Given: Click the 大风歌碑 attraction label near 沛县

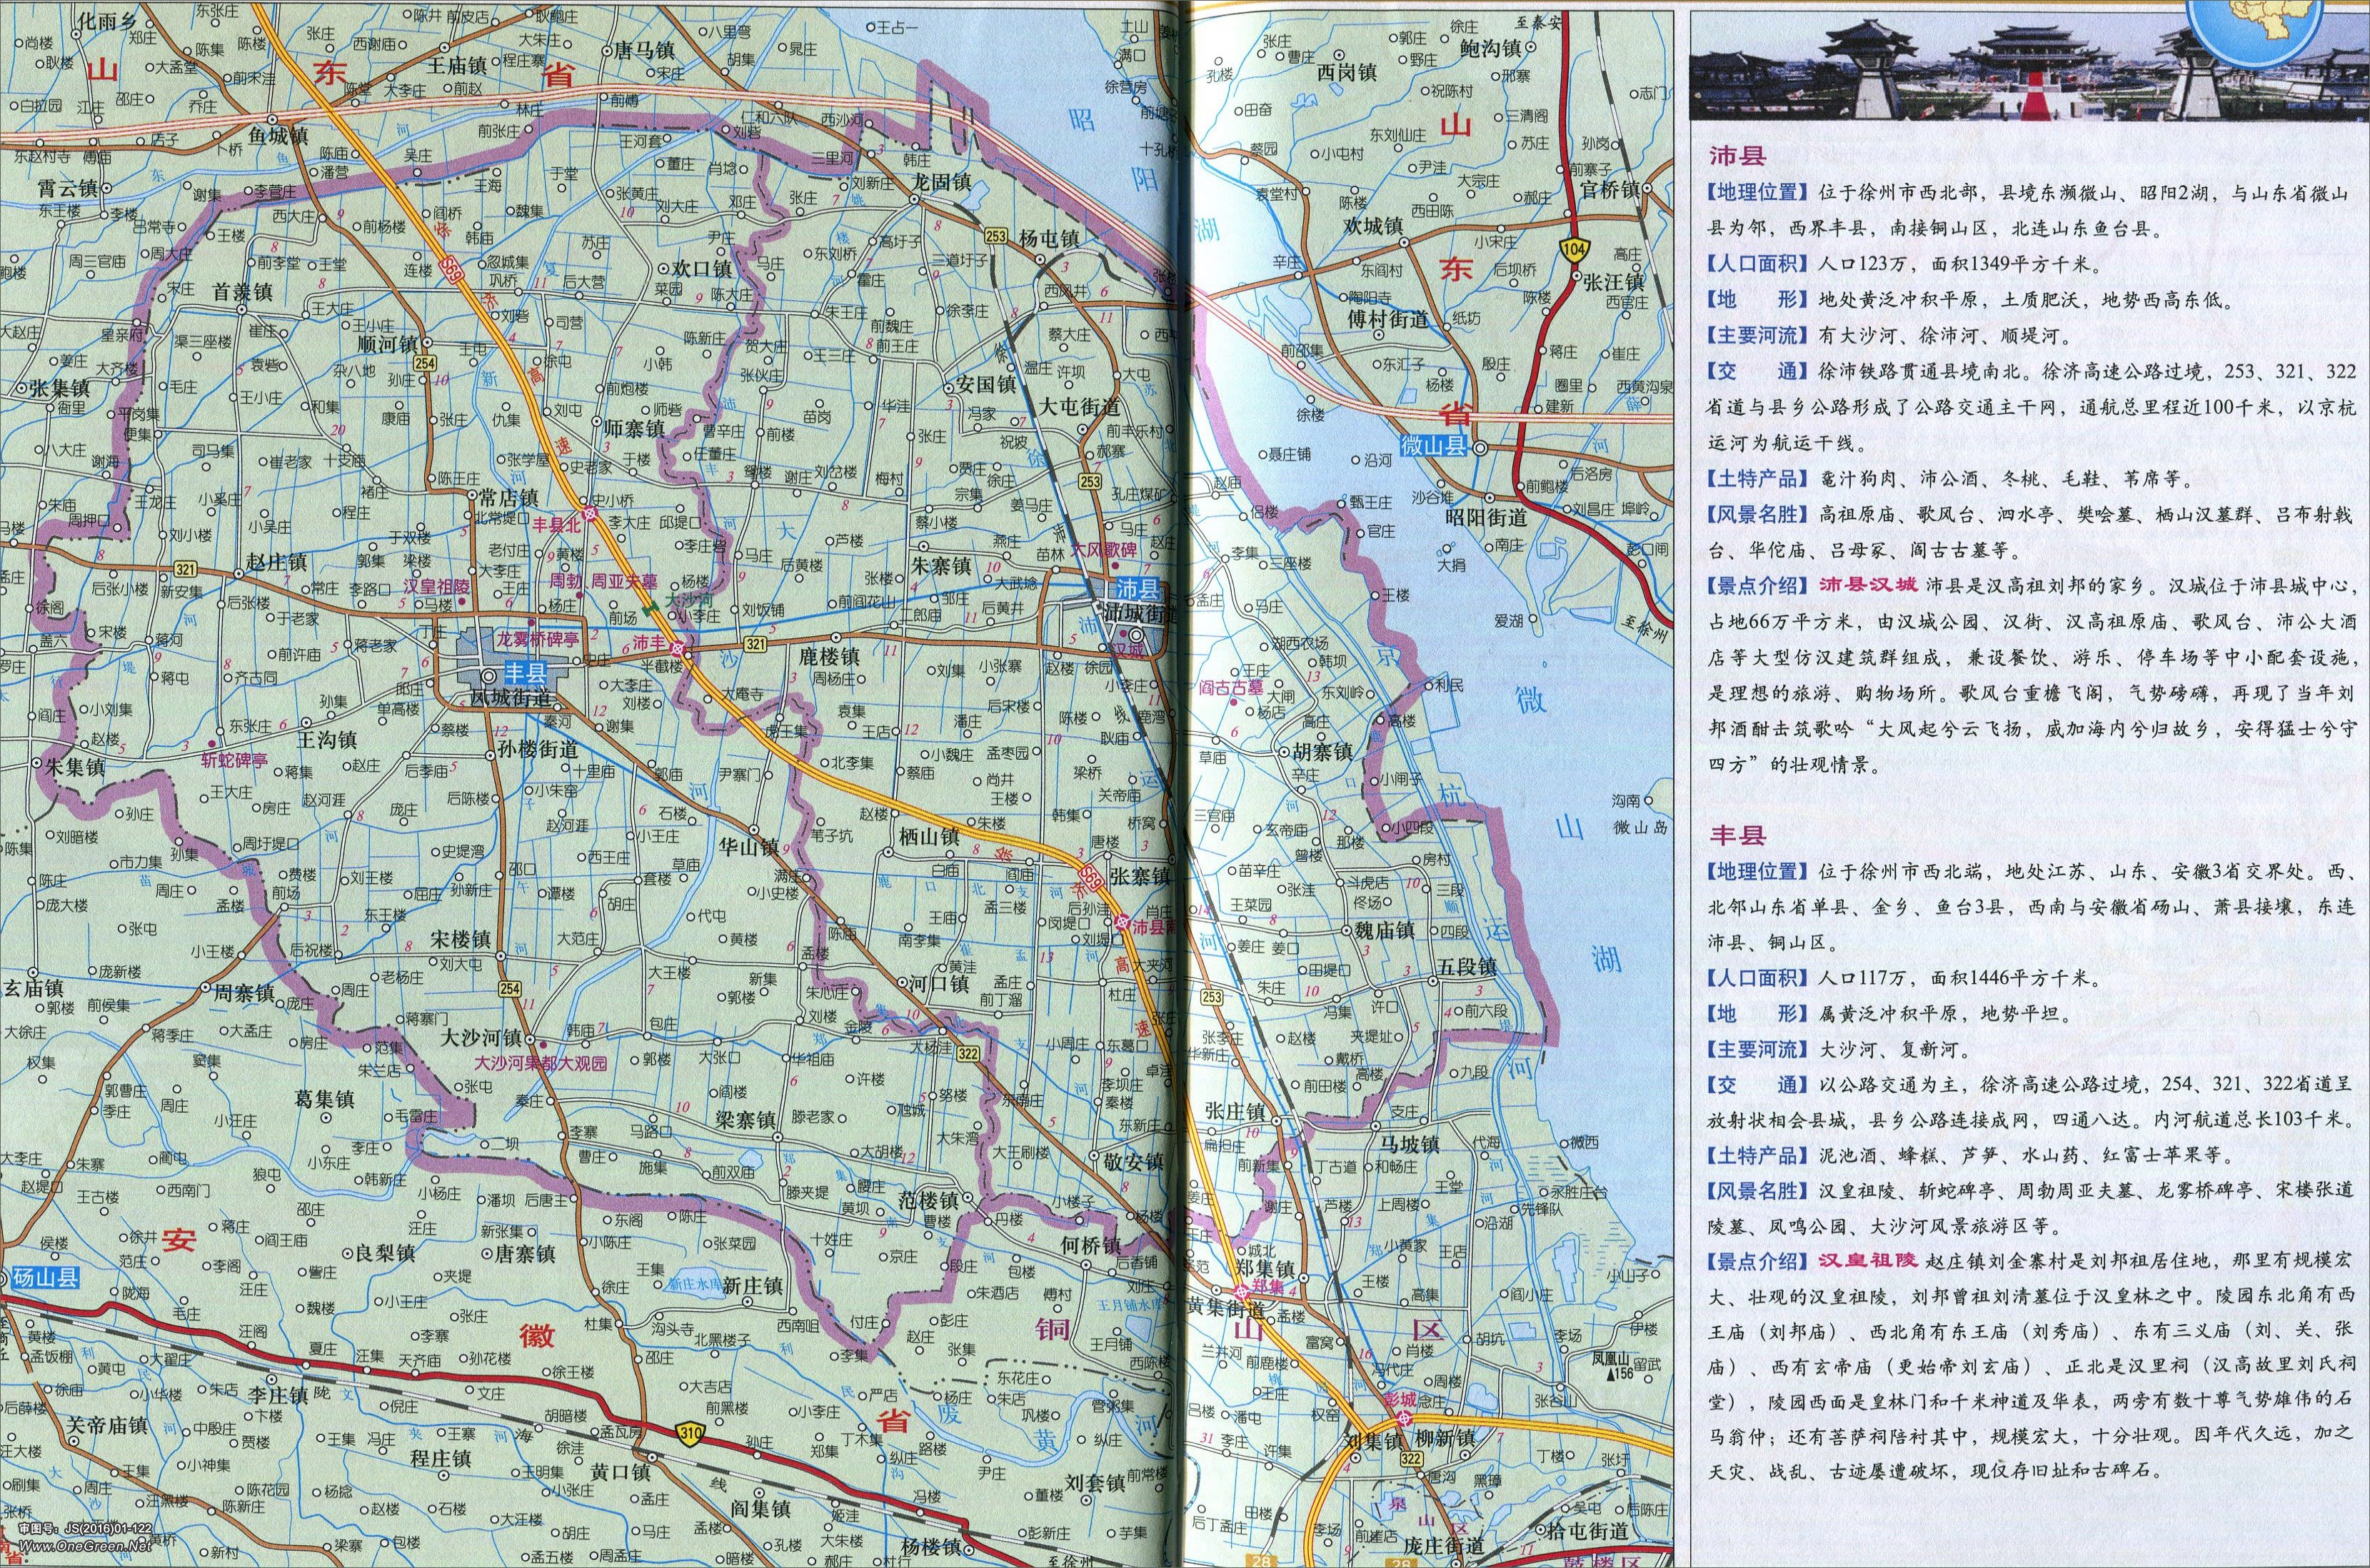Looking at the screenshot, I should (1104, 550).
